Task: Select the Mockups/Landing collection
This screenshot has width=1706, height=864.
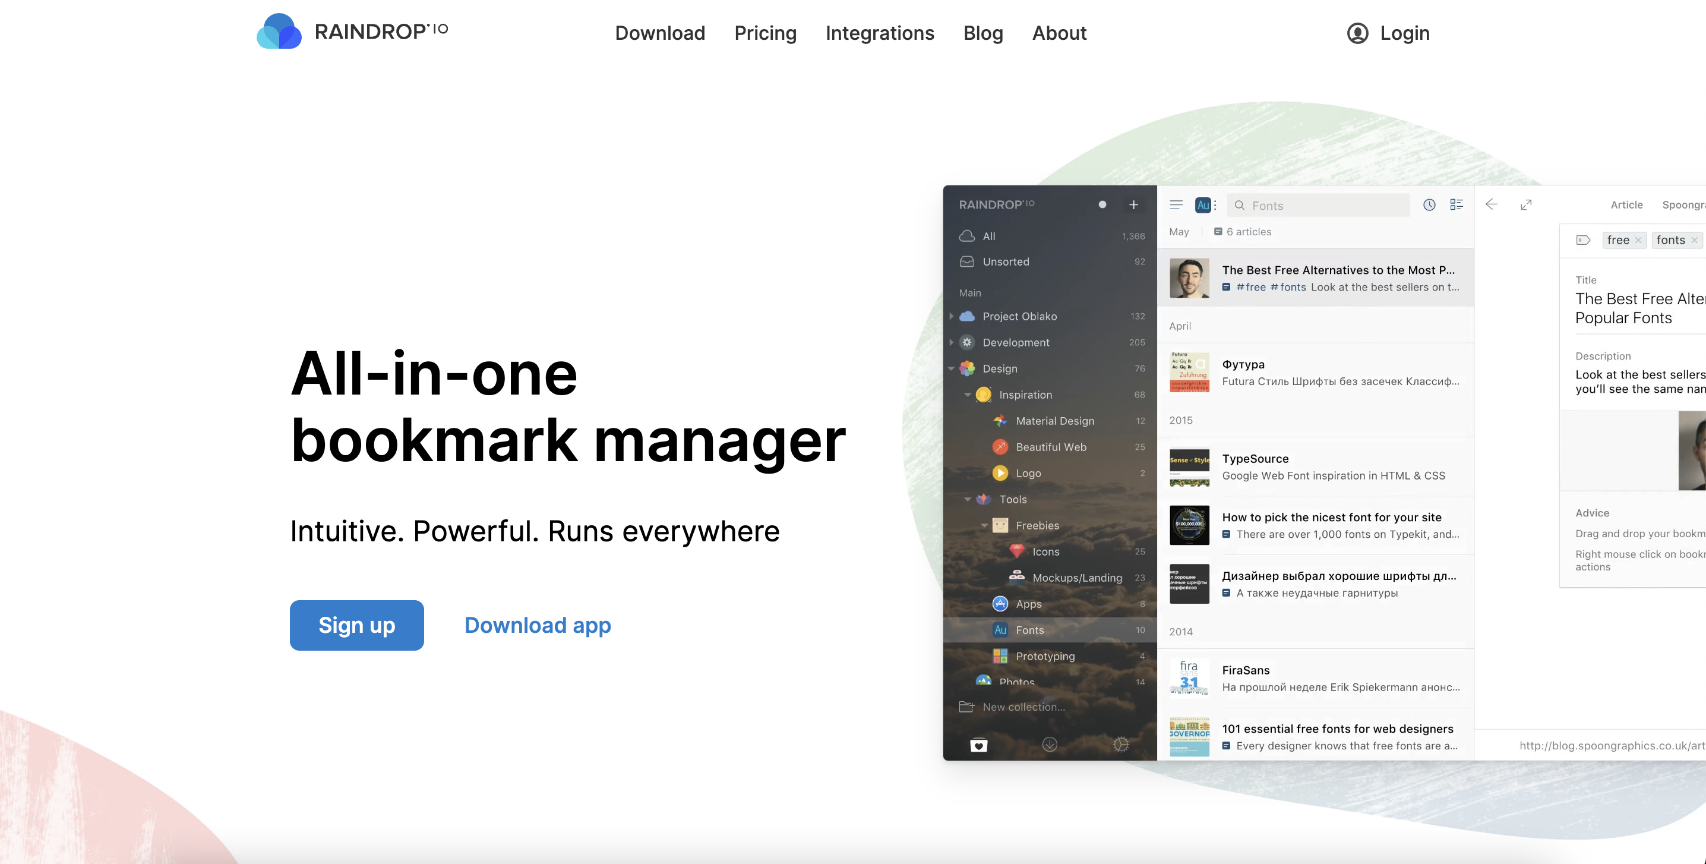Action: point(1050,578)
